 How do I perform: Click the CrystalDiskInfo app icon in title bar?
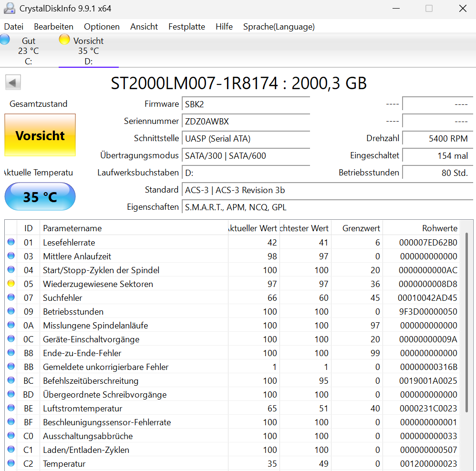tap(10, 8)
